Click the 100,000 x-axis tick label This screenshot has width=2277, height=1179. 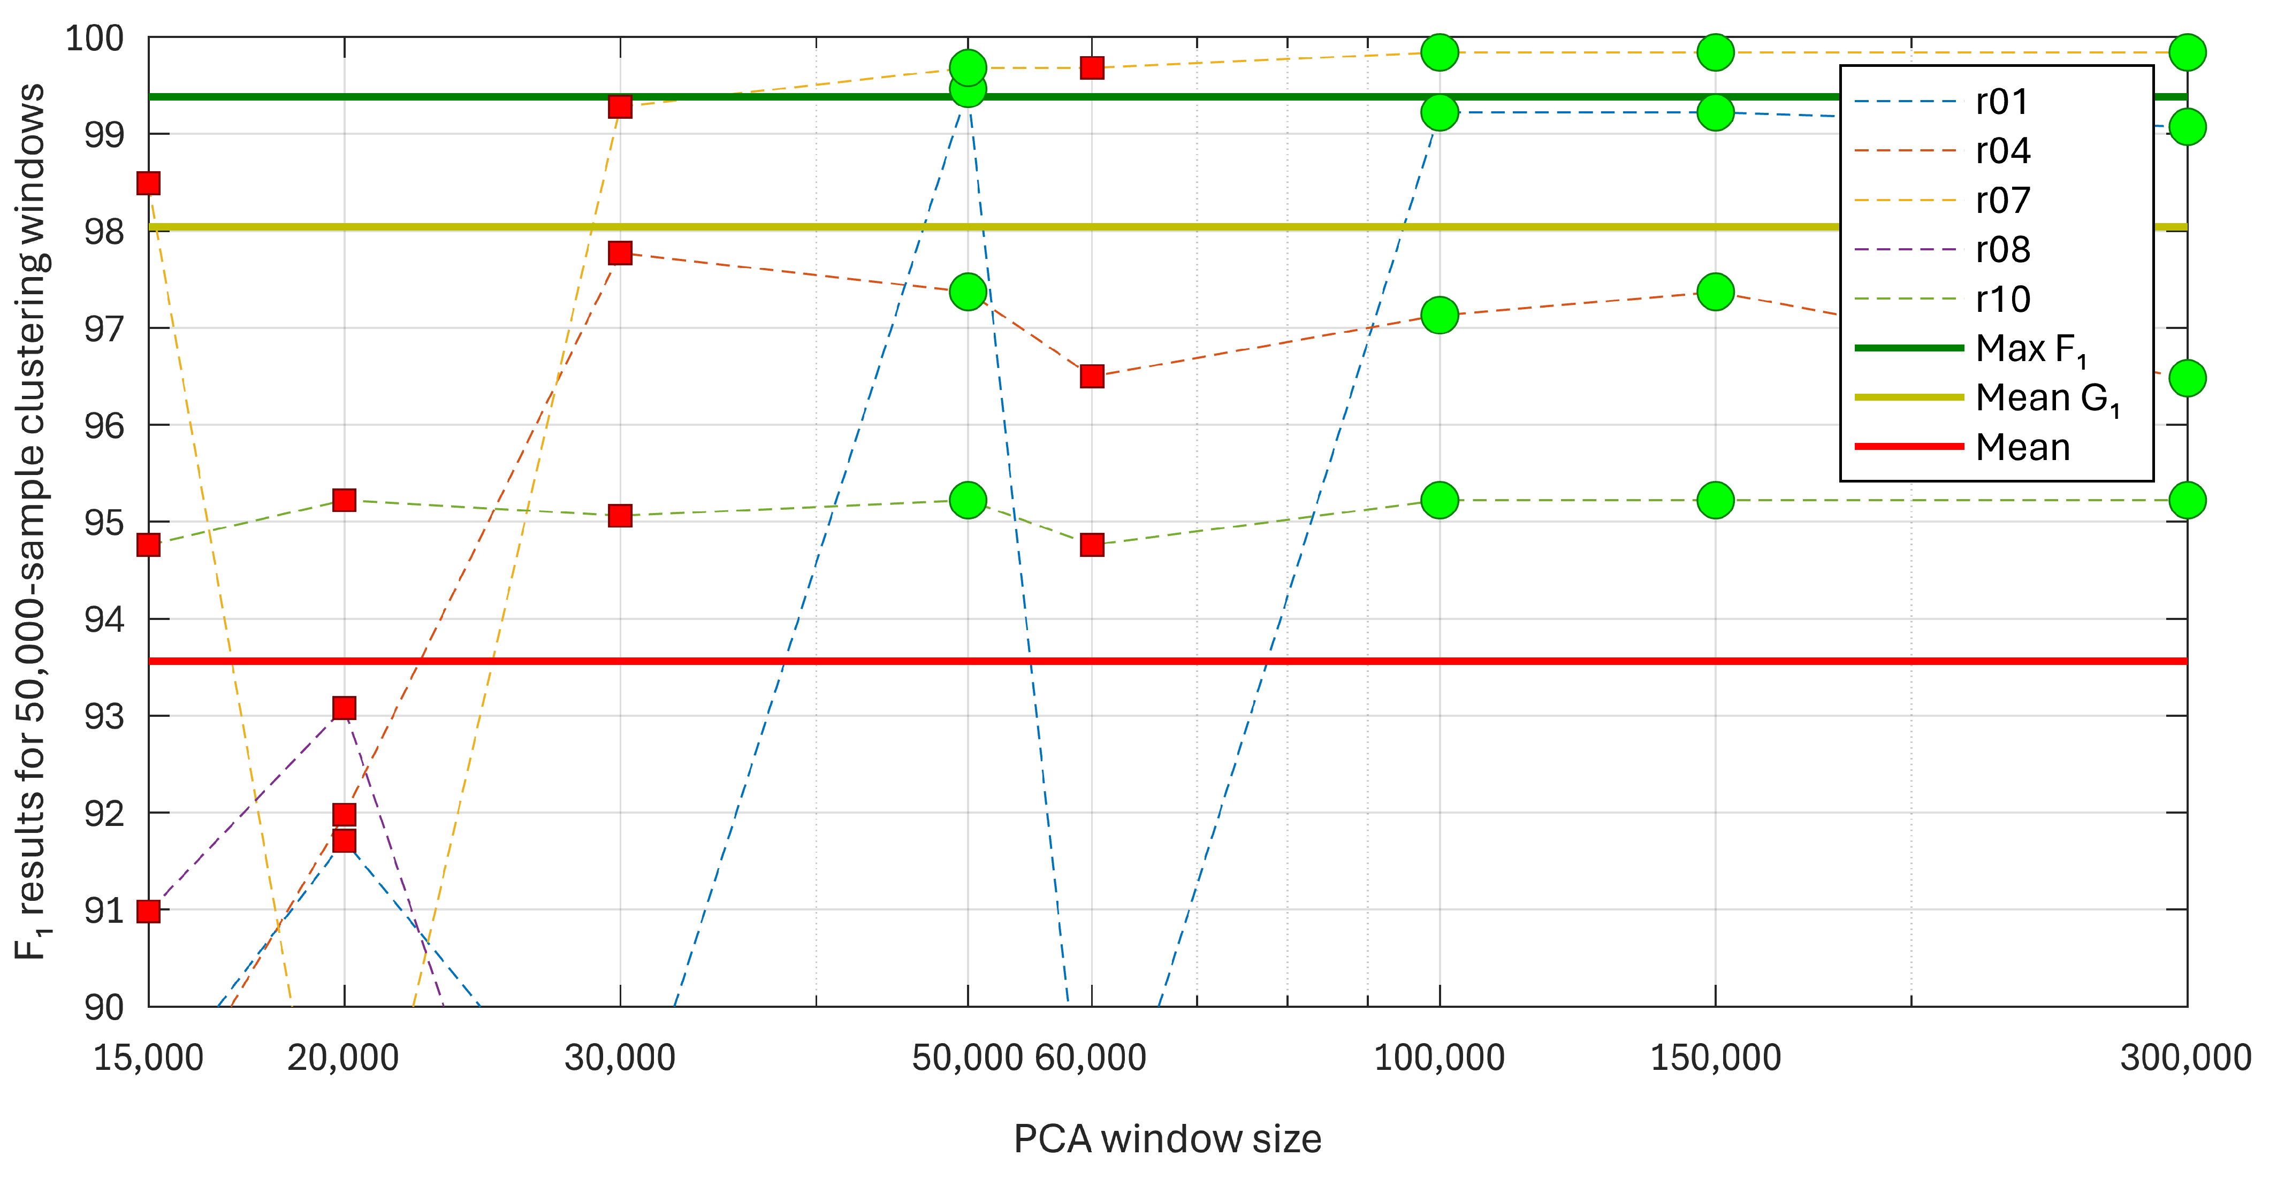1439,1058
